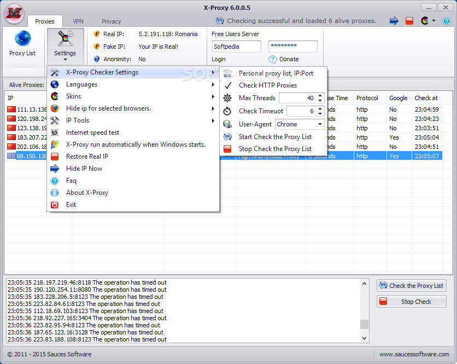Screen dimensions: 457x364
Task: Open the color wheel skins icon in title bar
Action: click(x=425, y=20)
